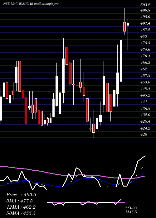
Task: Select the 441 price axis label
Action: (144, 102)
